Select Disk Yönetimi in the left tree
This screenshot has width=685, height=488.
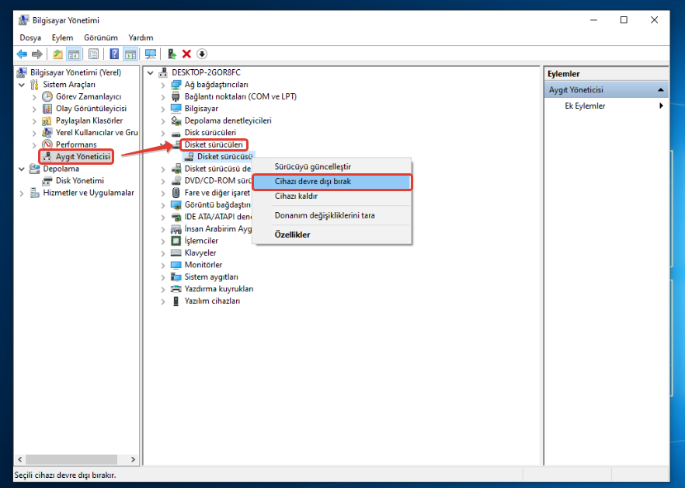click(x=79, y=180)
